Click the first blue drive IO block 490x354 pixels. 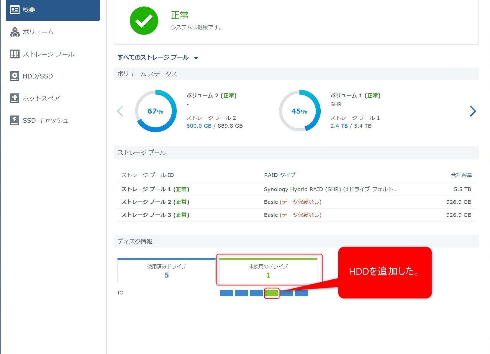[x=226, y=293]
